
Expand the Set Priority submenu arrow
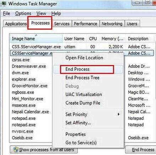tap(118, 114)
